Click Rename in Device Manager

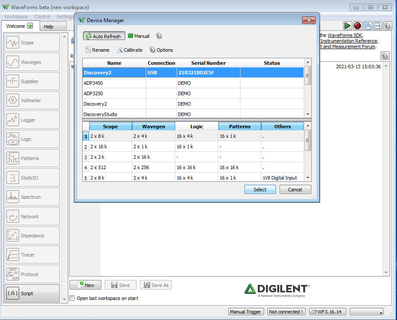click(98, 50)
